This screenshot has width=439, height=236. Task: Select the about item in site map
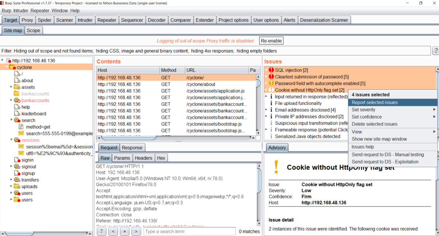[27, 80]
